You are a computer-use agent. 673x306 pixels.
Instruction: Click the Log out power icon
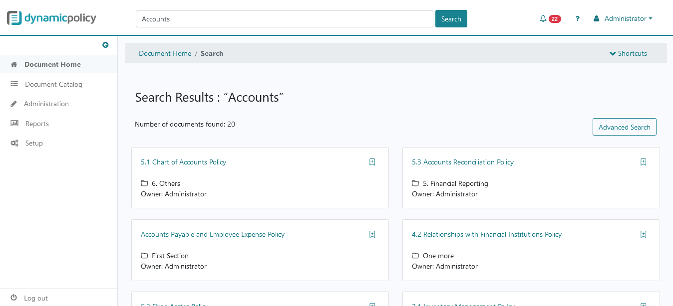point(13,298)
